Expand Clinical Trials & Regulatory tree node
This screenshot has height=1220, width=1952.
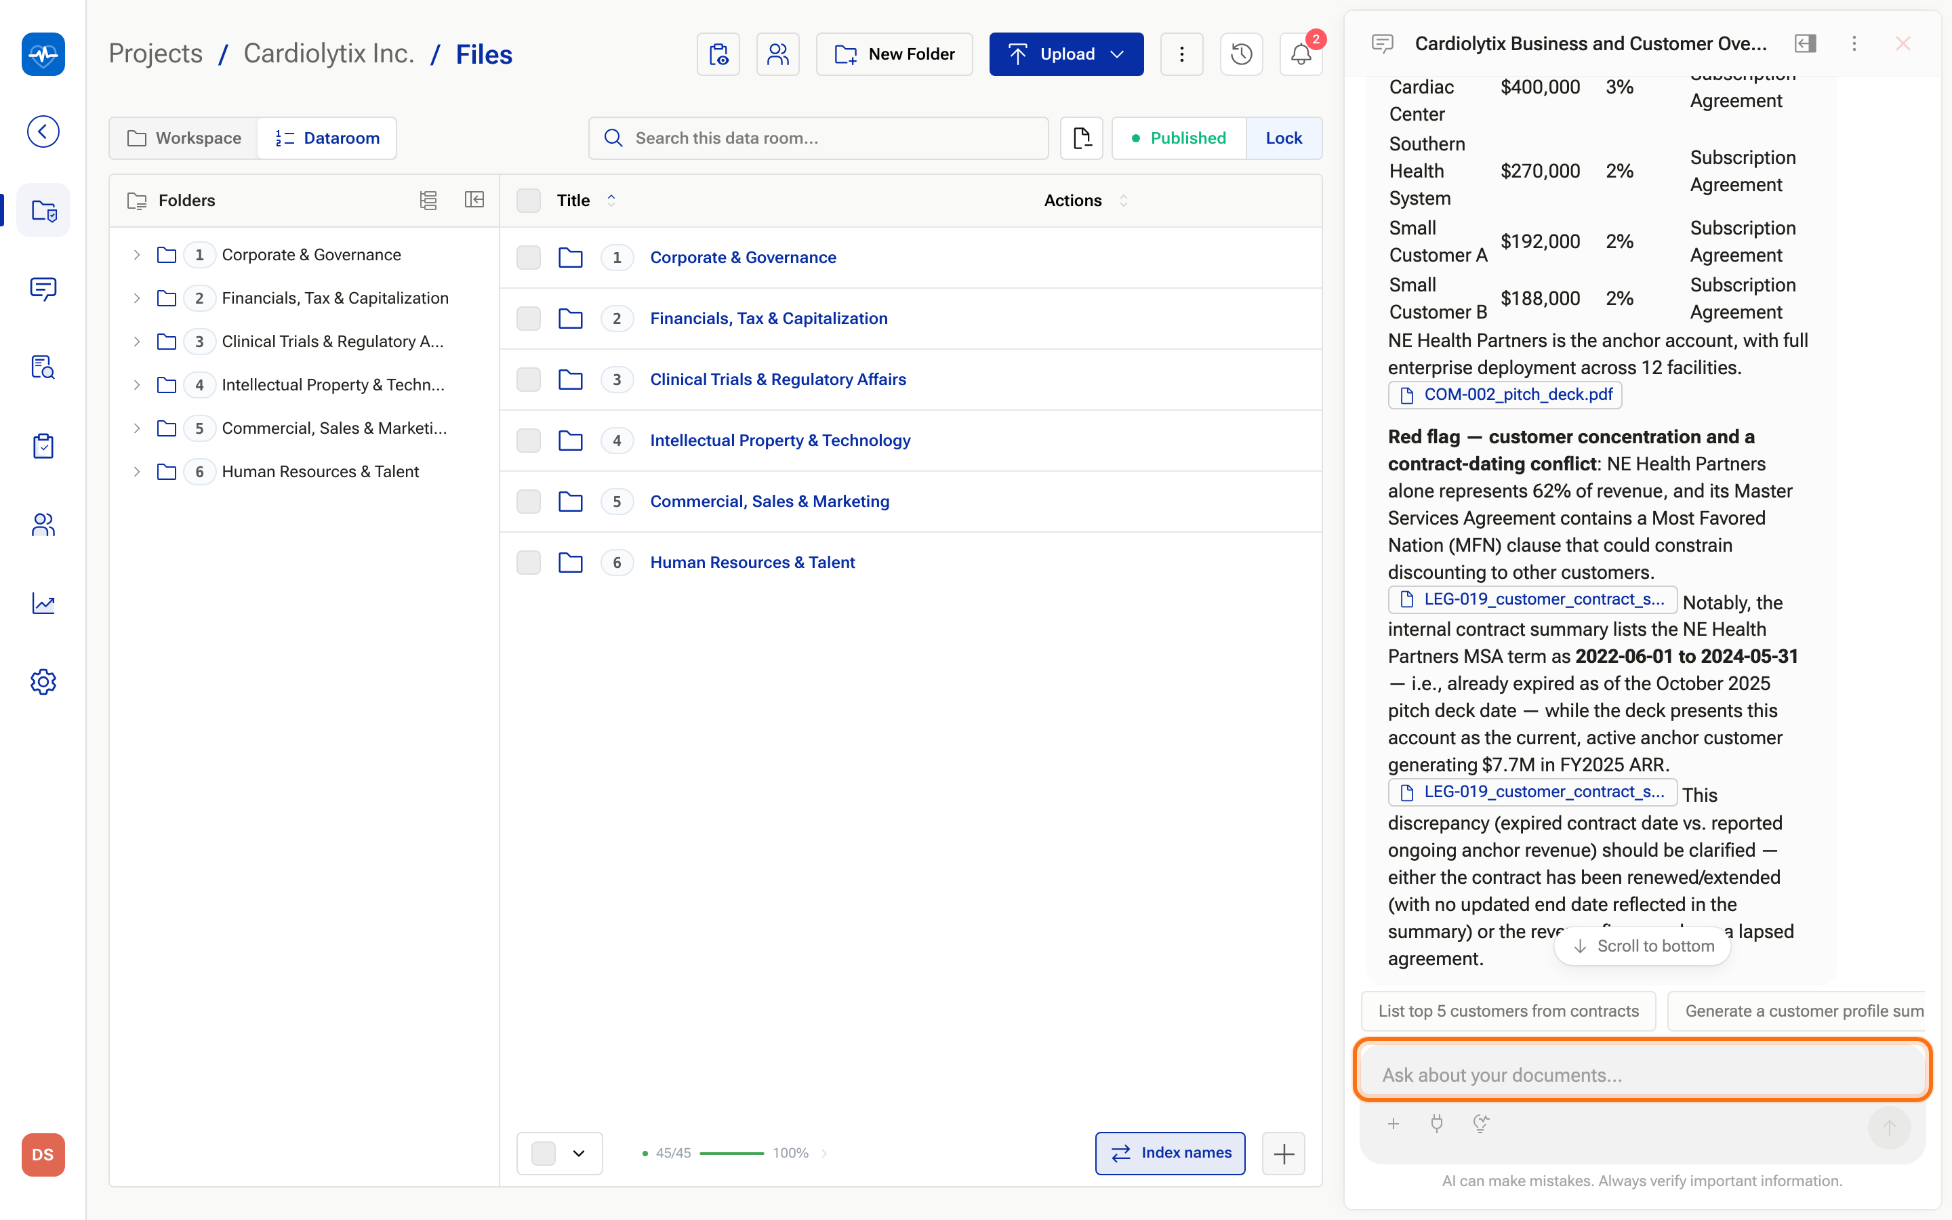(136, 342)
